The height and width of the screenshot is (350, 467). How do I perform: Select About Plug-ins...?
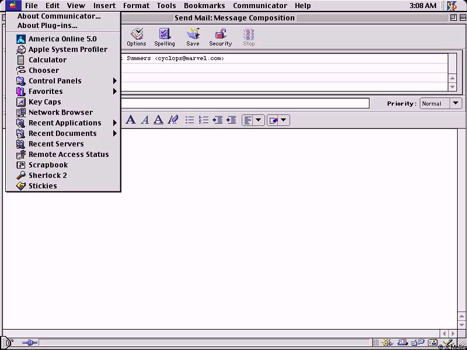pos(63,26)
